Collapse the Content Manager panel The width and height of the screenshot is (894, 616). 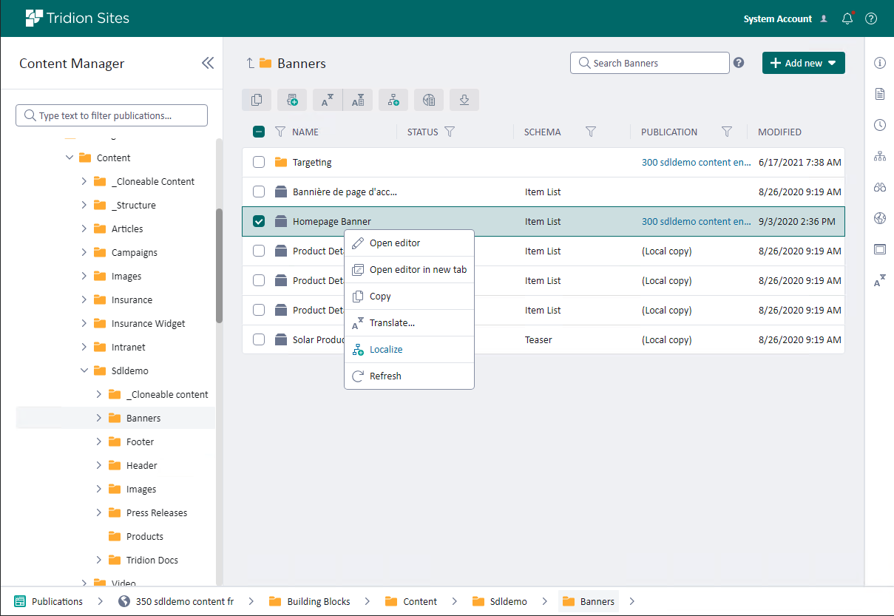[208, 64]
